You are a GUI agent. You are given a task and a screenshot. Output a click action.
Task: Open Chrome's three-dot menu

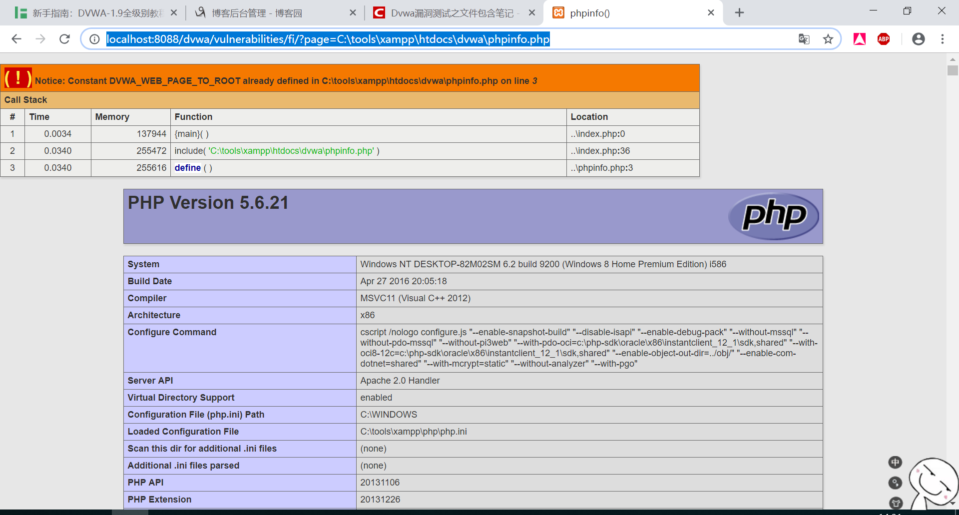[x=943, y=39]
